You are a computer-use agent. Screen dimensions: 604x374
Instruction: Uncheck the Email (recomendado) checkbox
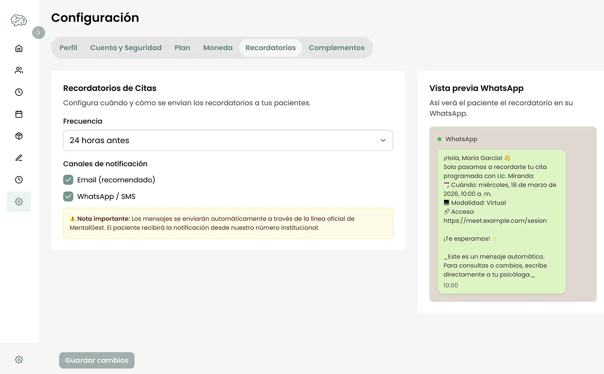[68, 180]
